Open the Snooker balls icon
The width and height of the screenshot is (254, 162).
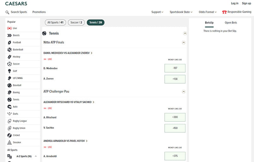9,142
